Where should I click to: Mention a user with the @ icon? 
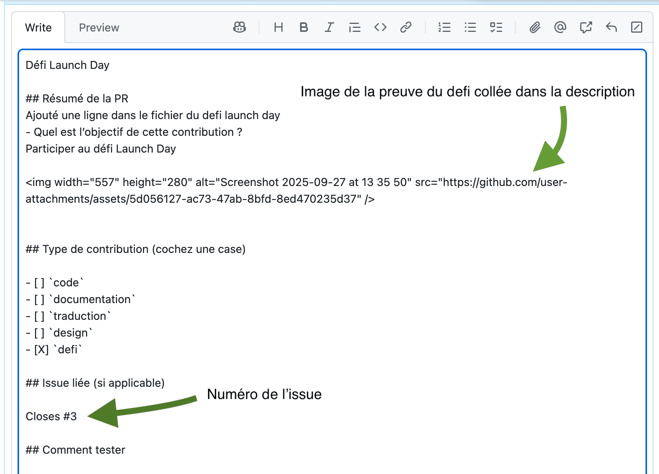coord(560,27)
